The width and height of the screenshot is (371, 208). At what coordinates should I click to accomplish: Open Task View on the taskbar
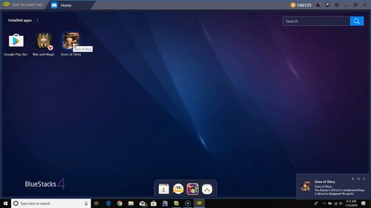(x=96, y=203)
